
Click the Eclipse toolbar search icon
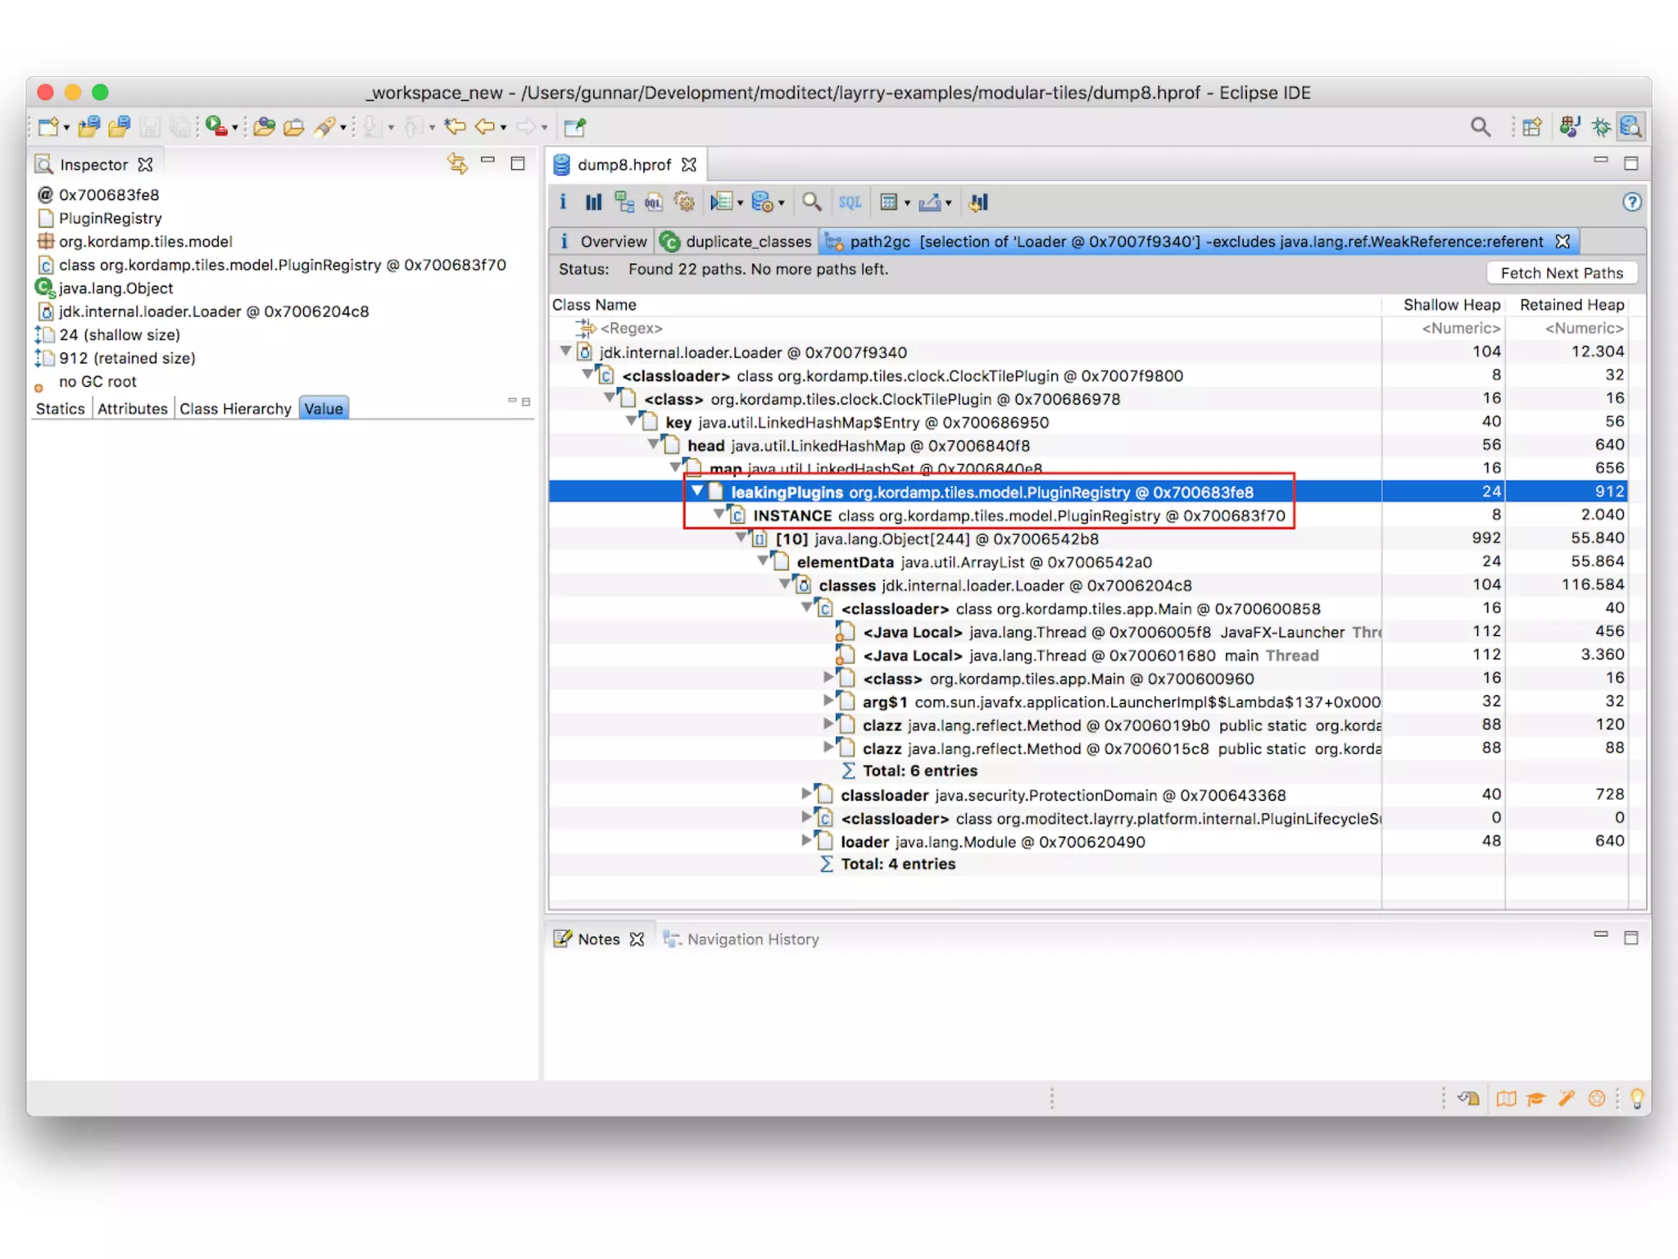click(x=1480, y=127)
